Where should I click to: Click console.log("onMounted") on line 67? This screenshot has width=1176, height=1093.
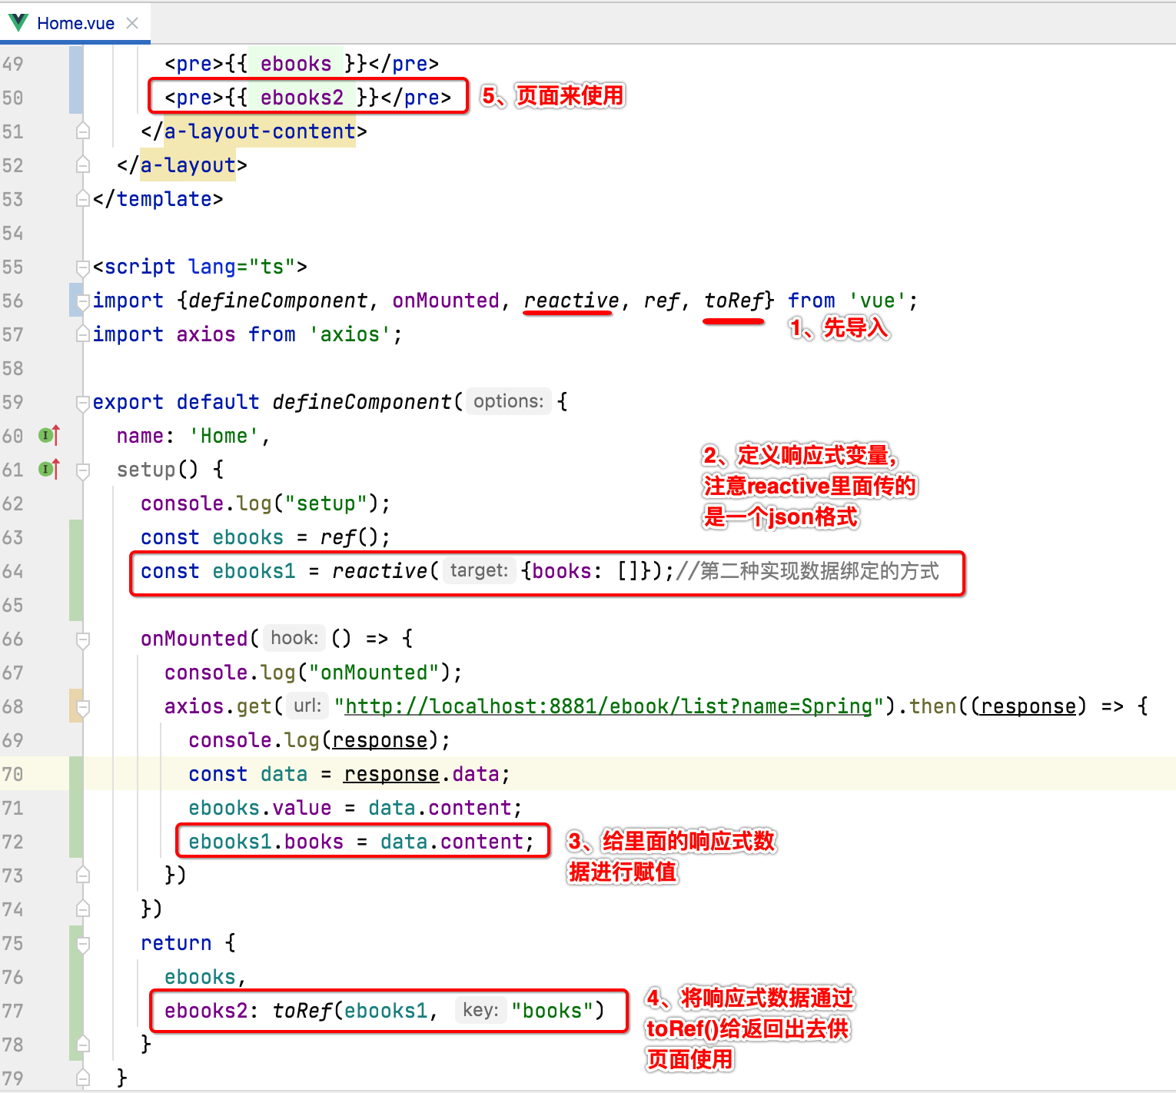(307, 673)
